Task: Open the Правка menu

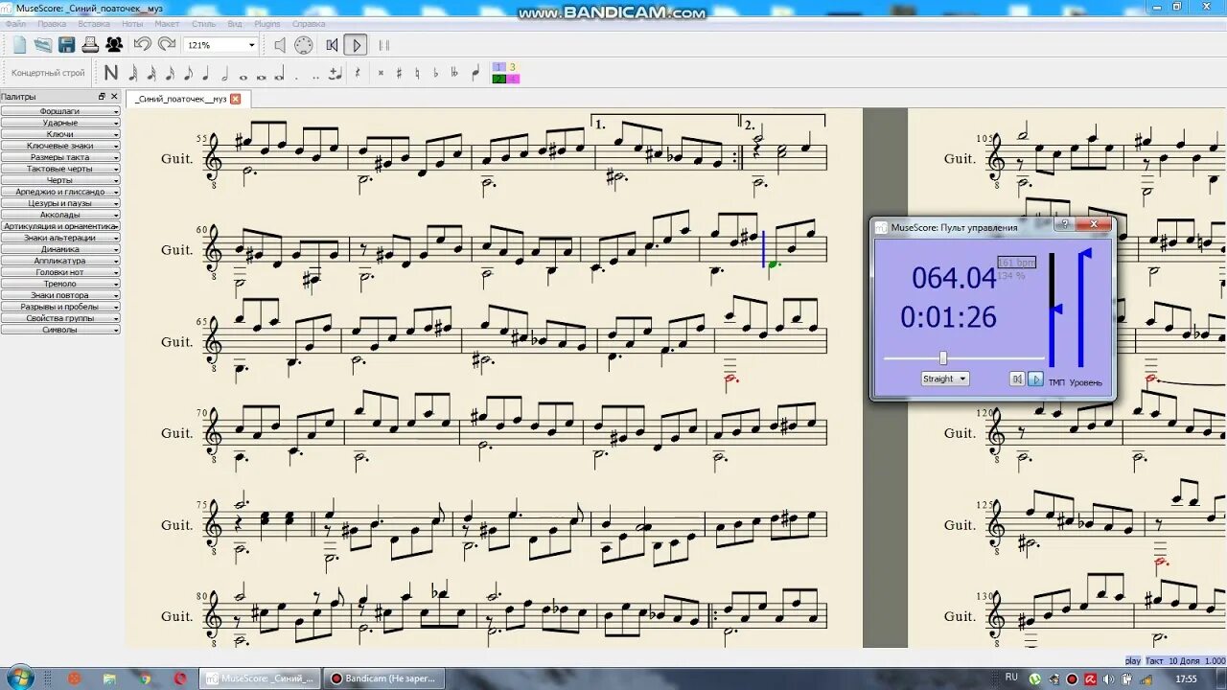Action: tap(52, 23)
